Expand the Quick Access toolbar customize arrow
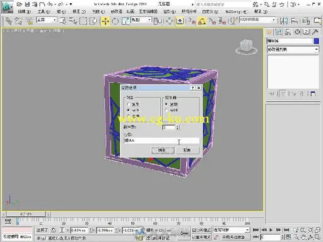 [x=71, y=4]
